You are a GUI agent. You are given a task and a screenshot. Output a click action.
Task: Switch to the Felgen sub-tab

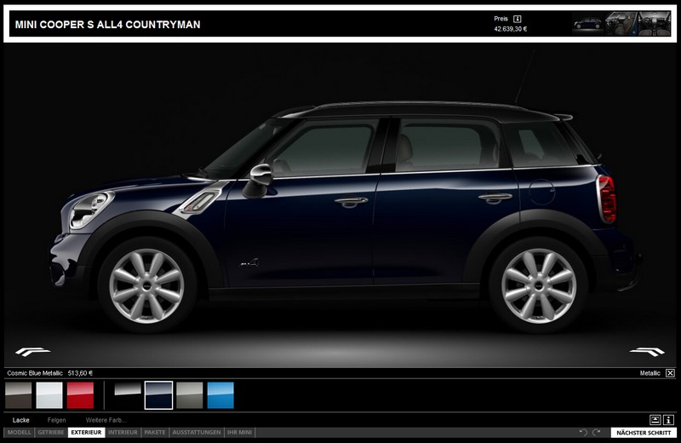[57, 420]
